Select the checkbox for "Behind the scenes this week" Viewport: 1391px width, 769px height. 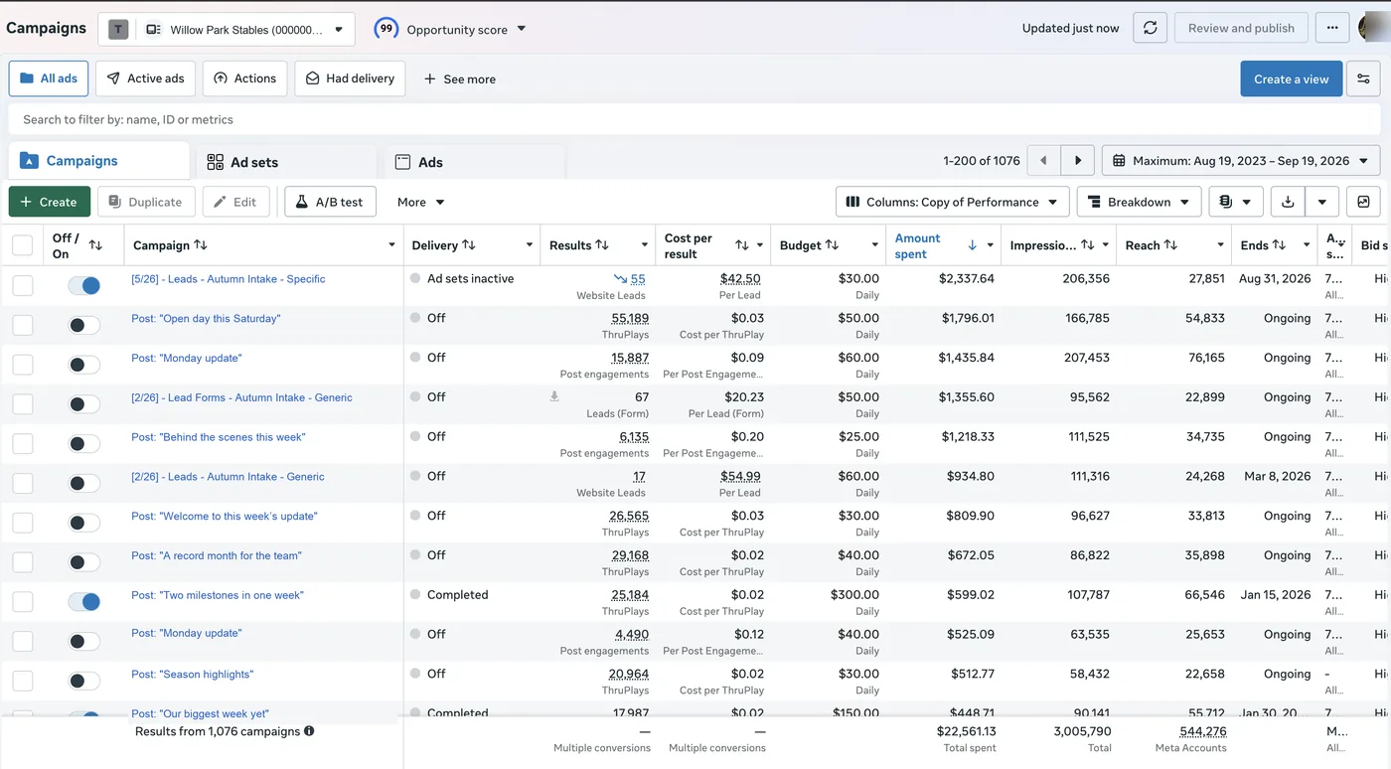tap(22, 443)
